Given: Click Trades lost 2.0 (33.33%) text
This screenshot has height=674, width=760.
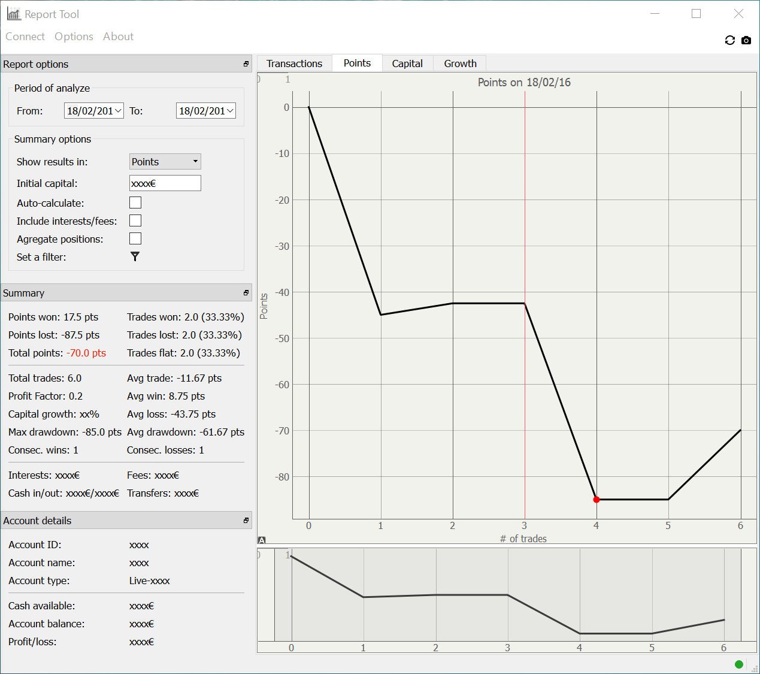Looking at the screenshot, I should coord(184,335).
